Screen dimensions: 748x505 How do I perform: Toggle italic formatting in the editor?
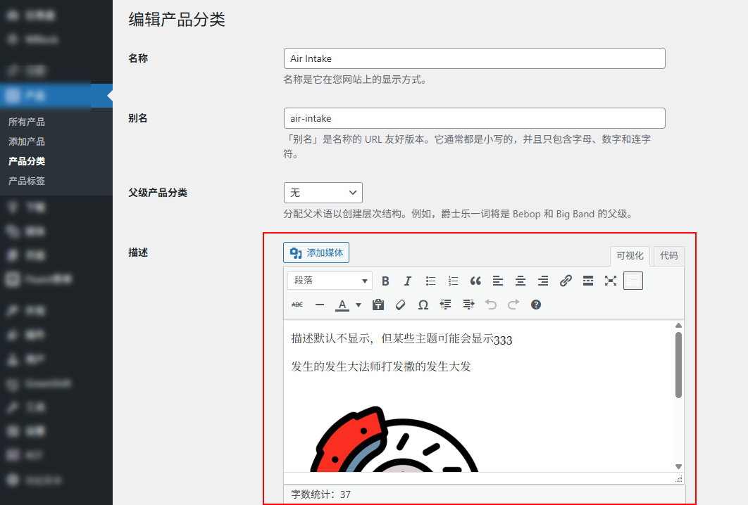click(x=407, y=281)
